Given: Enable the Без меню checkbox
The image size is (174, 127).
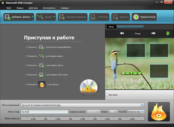Looking at the screenshot, I should 107,95.
